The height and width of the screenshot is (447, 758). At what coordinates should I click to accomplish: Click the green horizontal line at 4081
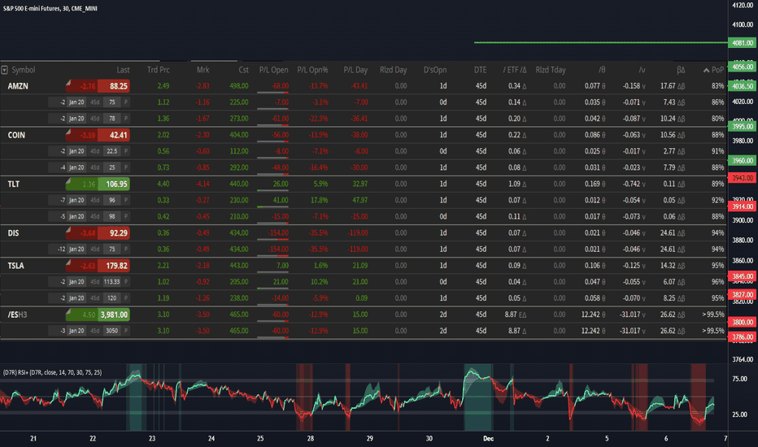[600, 42]
